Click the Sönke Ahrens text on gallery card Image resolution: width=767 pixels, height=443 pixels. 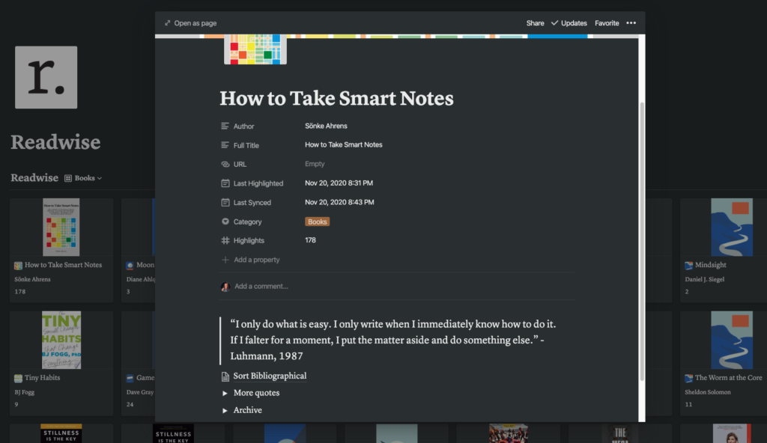[32, 279]
